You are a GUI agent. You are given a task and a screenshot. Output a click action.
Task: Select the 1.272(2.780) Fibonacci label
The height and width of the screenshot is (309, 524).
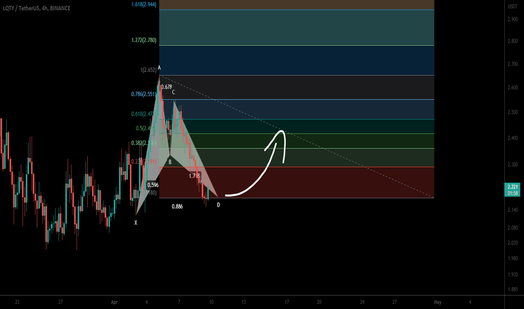coord(144,40)
